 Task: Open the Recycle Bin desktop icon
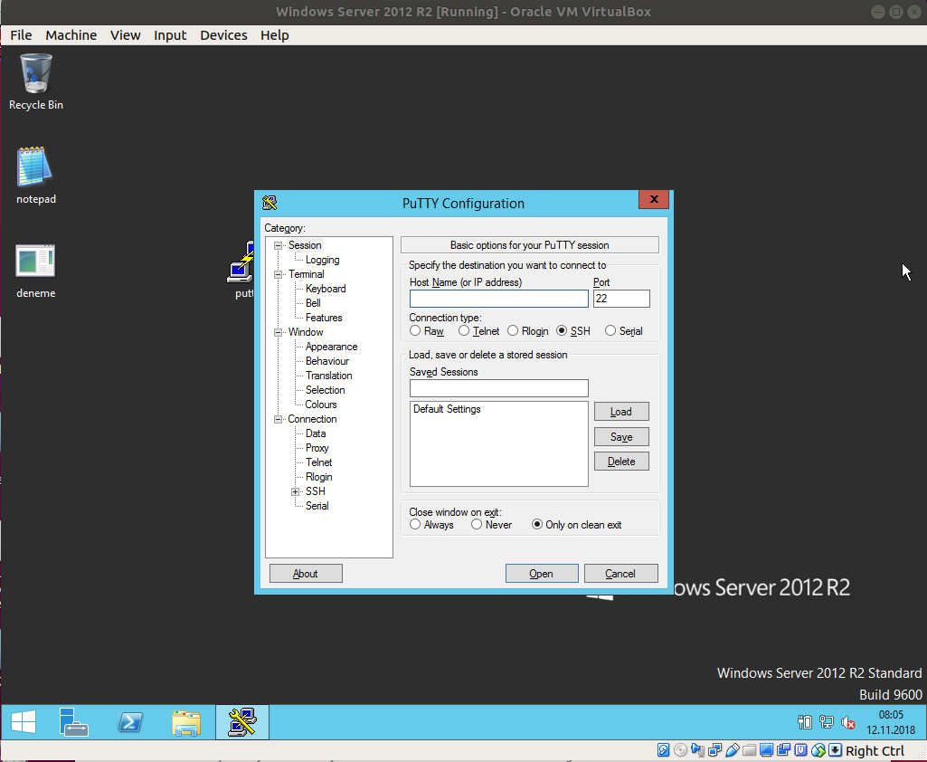(35, 81)
